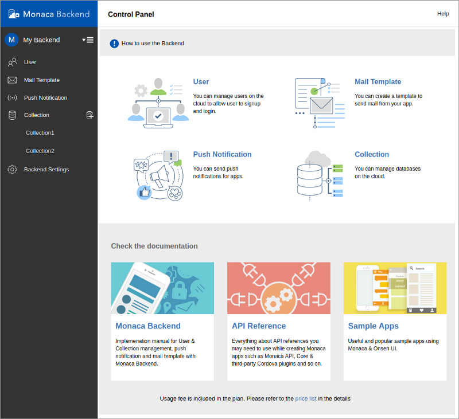Viewport: 459px width, 419px height.
Task: Click the 'Everything about API references' description
Action: pos(278,353)
